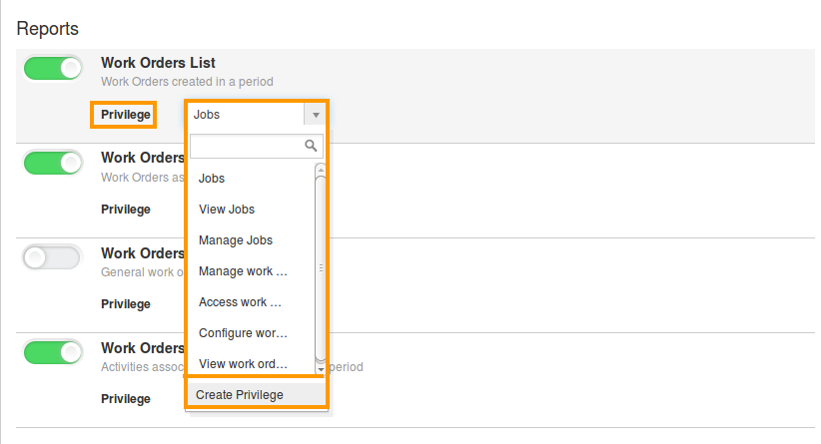Disable the Work Orders List report toggle
821x444 pixels.
pos(53,69)
